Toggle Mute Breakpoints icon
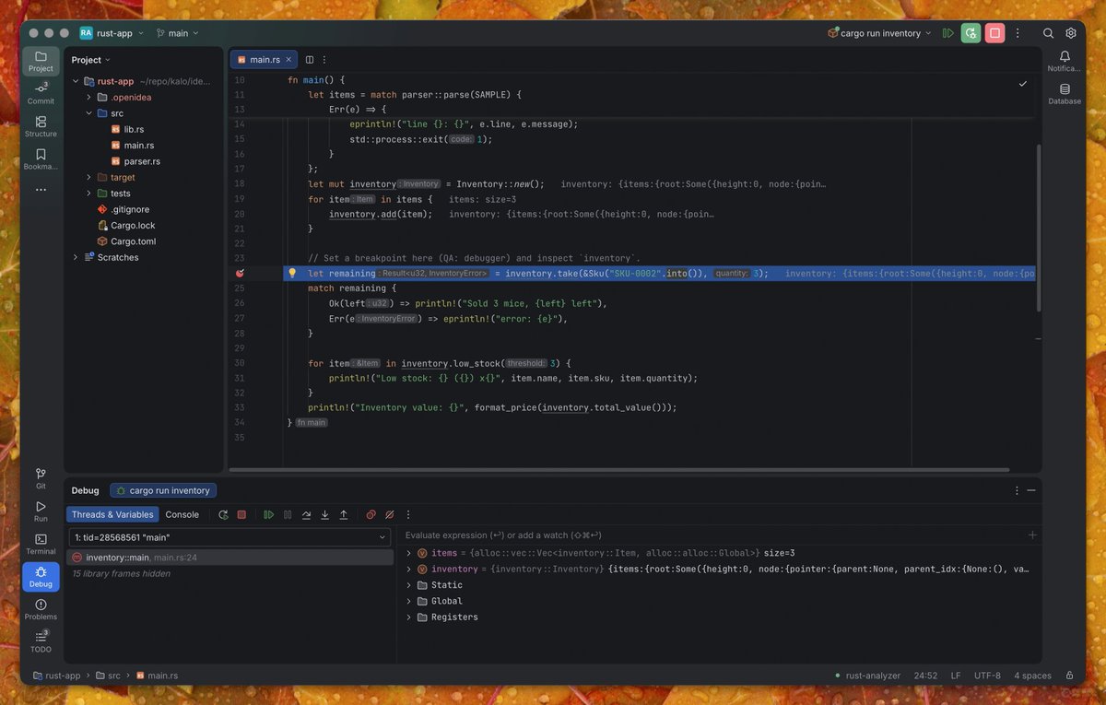The height and width of the screenshot is (705, 1106). pyautogui.click(x=389, y=514)
